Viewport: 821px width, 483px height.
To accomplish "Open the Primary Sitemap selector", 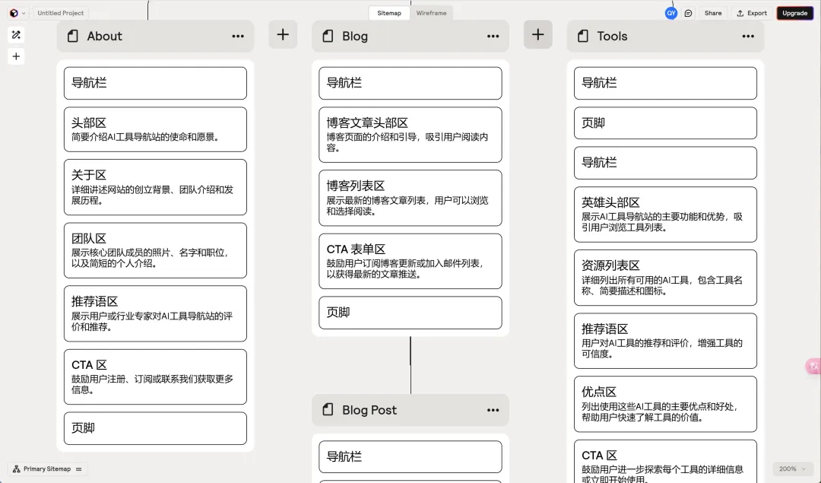I will (48, 469).
